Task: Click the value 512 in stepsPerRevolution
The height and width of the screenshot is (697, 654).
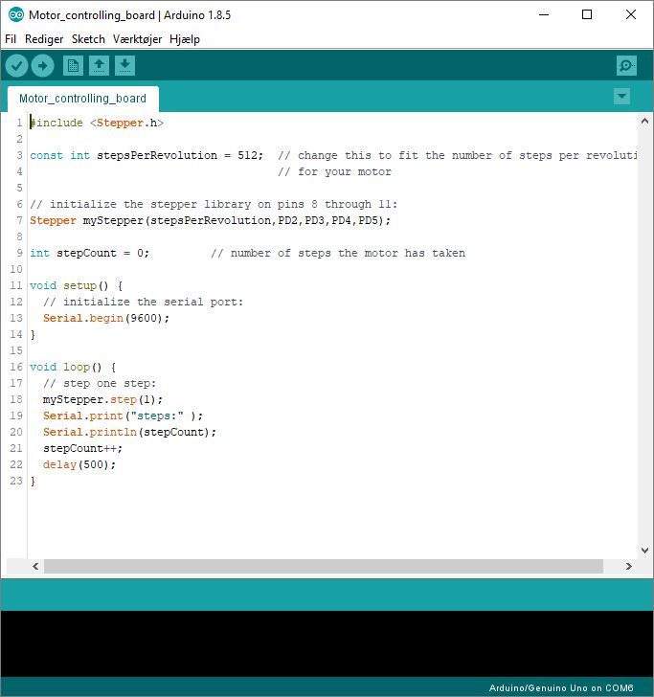Action: click(x=248, y=155)
